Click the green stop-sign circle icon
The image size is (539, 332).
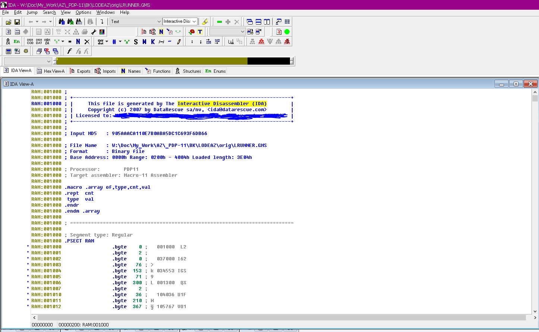coord(287,32)
